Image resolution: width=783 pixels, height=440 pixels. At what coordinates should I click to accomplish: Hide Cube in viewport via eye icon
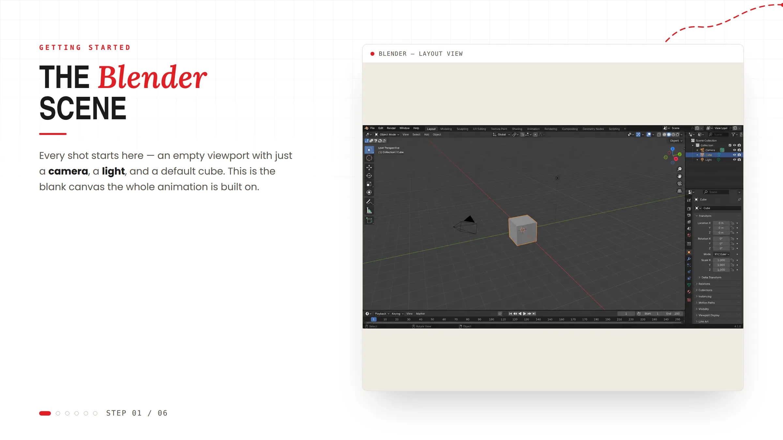click(735, 155)
